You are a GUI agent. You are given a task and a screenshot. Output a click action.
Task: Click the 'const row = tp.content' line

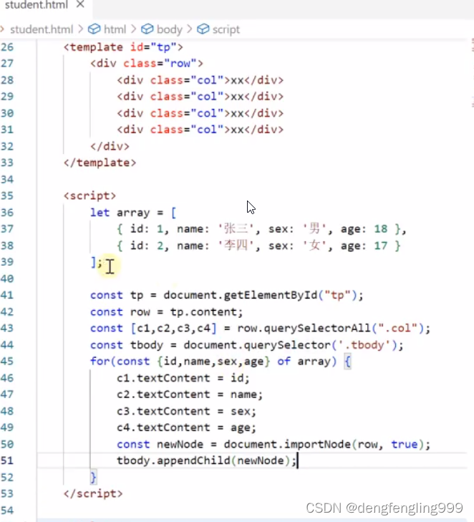point(167,312)
